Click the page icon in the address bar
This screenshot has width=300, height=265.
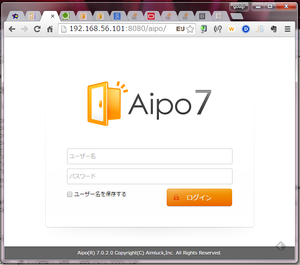click(64, 29)
